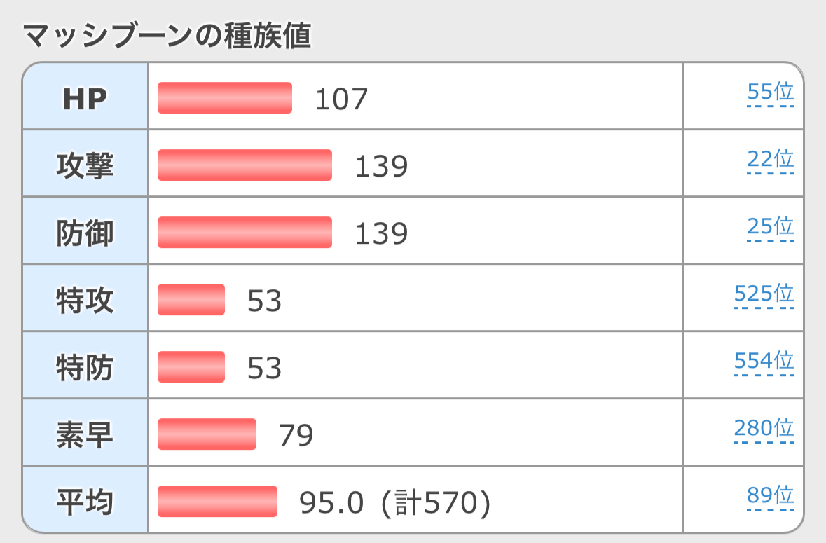
Task: Click the 防御 red stat bar
Action: [x=245, y=232]
